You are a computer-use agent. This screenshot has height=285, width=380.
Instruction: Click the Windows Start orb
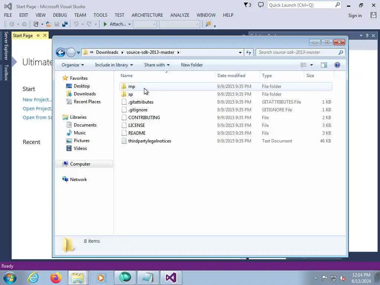click(x=10, y=278)
